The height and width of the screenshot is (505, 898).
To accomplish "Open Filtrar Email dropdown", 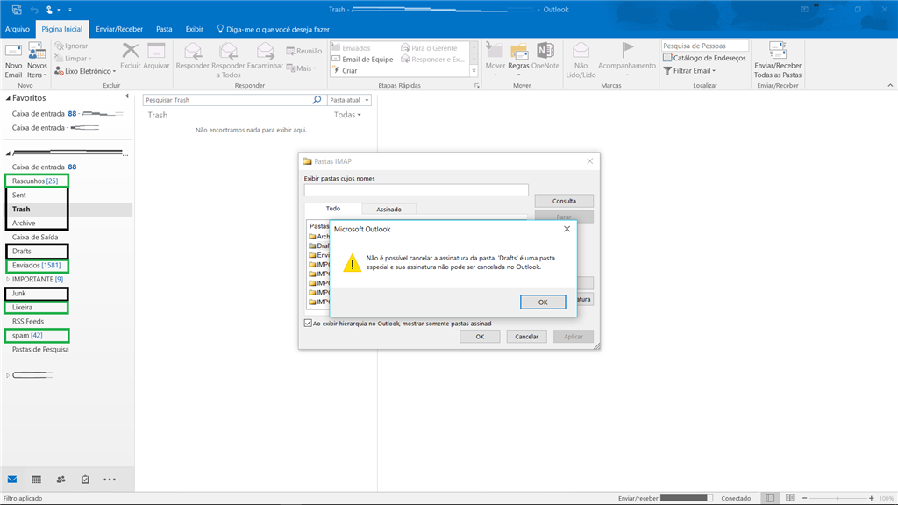I will (690, 70).
